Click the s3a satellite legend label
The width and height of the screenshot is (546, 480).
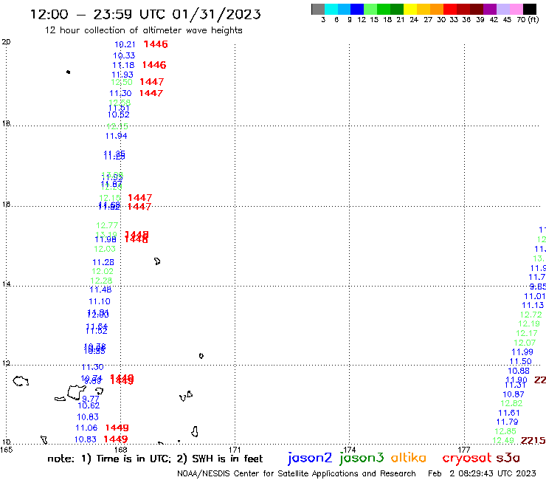[x=508, y=458]
